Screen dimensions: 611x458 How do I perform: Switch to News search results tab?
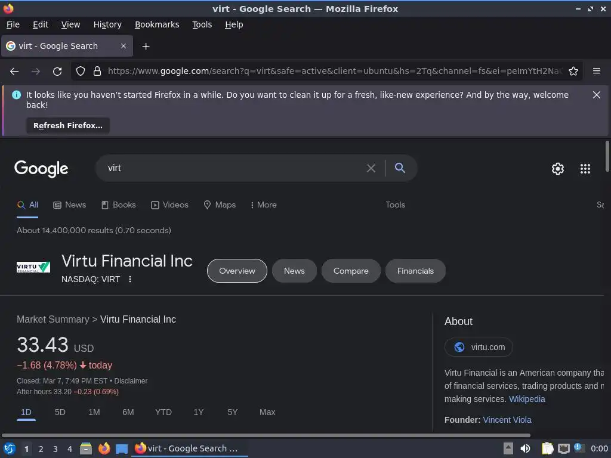(x=70, y=205)
